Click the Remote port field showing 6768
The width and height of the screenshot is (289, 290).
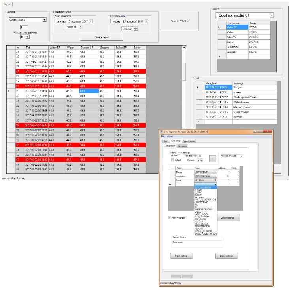pos(201,160)
